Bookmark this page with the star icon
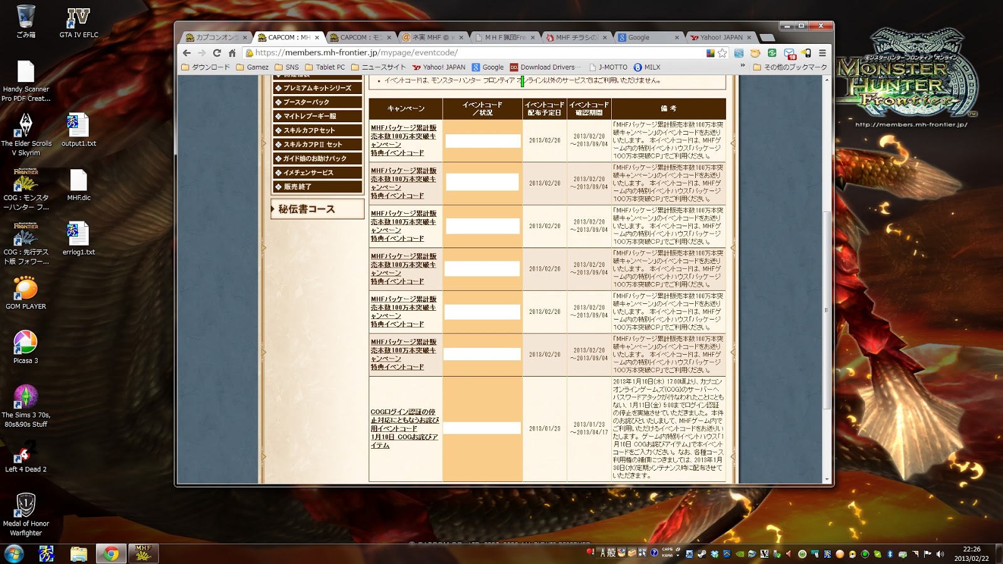 click(x=722, y=53)
